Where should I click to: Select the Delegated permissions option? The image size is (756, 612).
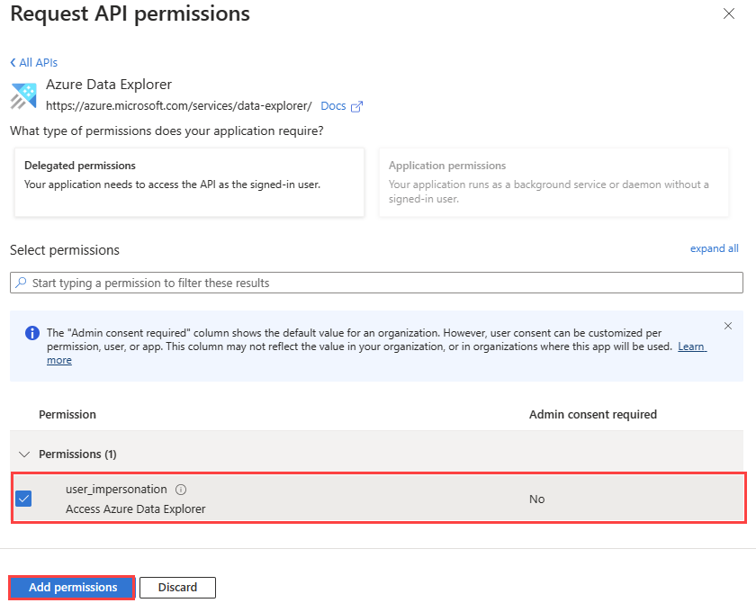click(189, 182)
